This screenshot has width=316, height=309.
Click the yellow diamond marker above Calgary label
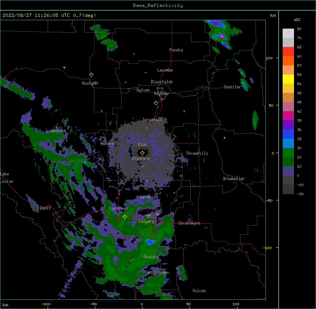[x=148, y=216]
